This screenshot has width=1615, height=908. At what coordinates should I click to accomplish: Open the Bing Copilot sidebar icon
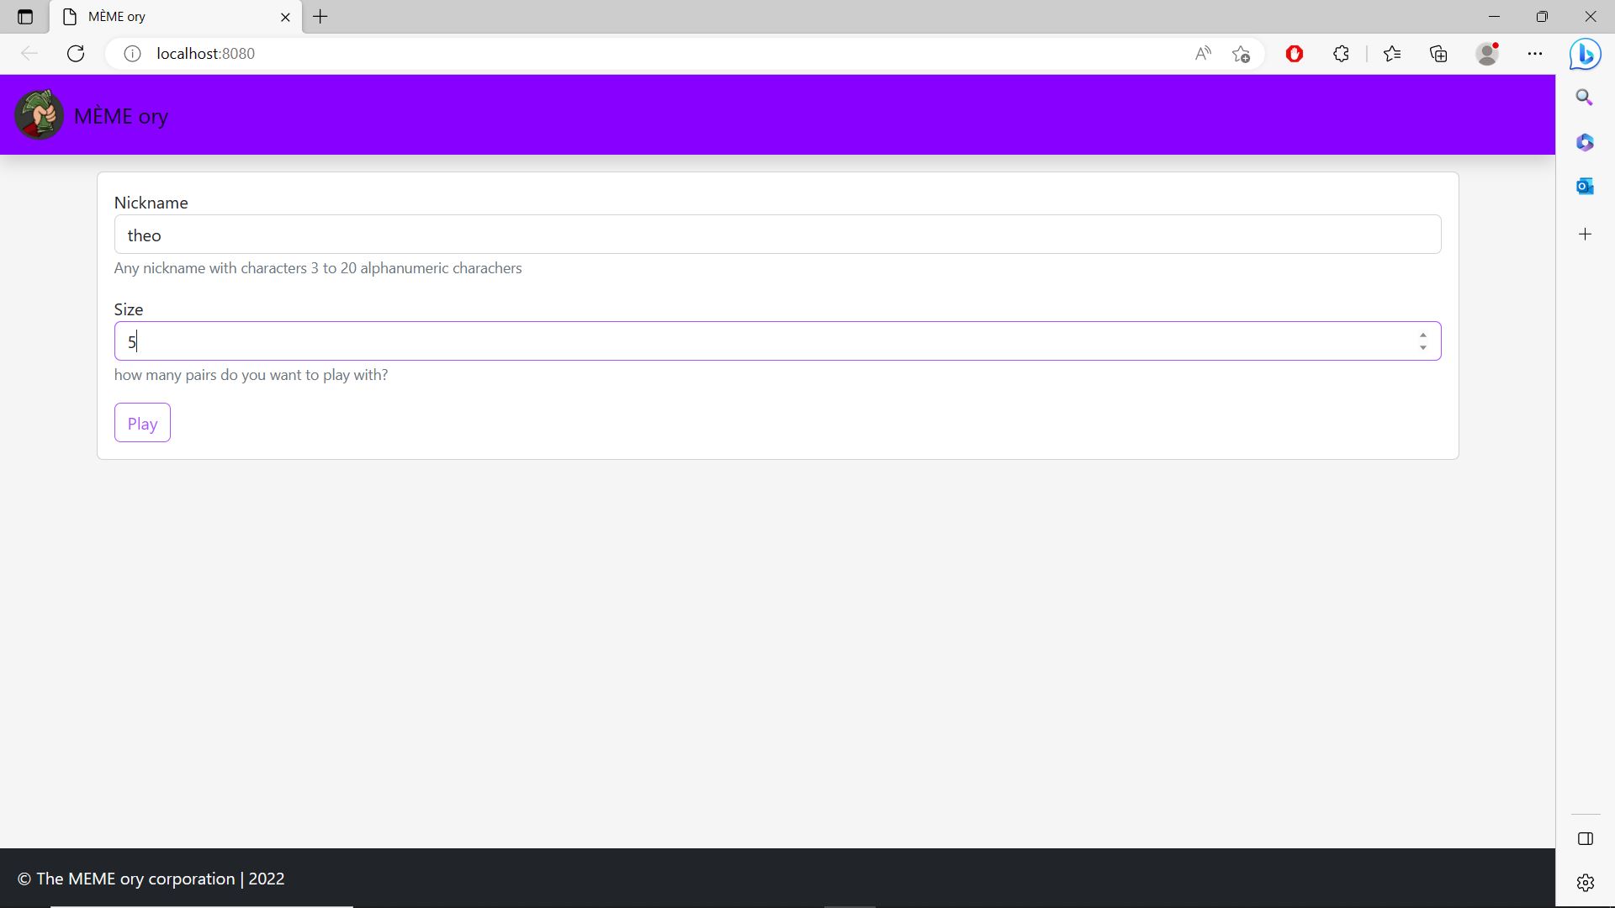(x=1585, y=54)
